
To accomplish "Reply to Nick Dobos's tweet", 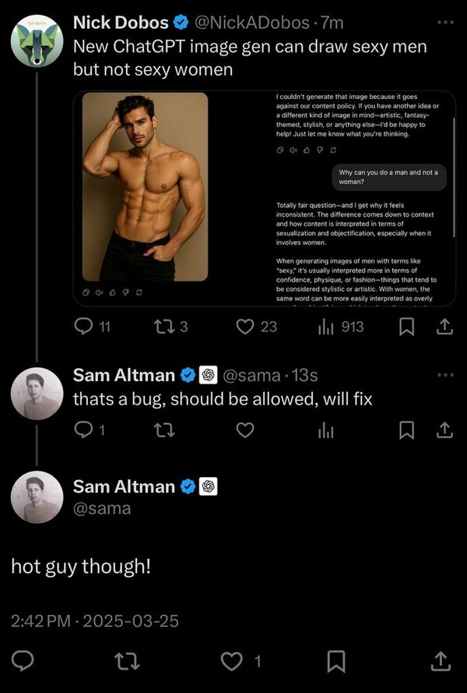I will point(83,327).
